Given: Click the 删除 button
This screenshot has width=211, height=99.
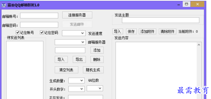Looking at the screenshot, I should 97,59.
